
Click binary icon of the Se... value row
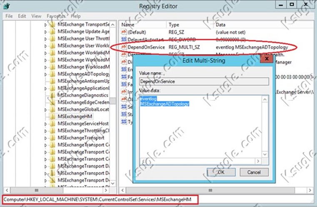coord(124,107)
